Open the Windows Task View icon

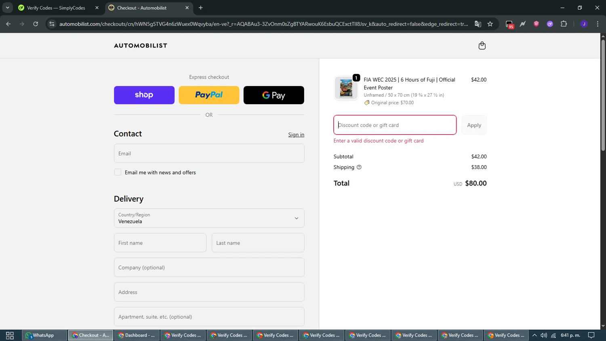tap(10, 335)
